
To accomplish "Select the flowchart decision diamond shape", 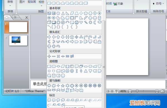I will tap(58, 66).
